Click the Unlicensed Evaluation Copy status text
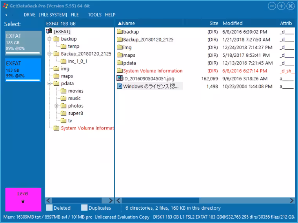The height and width of the screenshot is (223, 298). click(122, 217)
